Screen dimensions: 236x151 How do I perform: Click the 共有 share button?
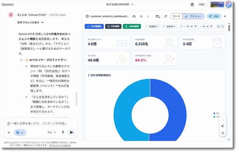(x=214, y=16)
